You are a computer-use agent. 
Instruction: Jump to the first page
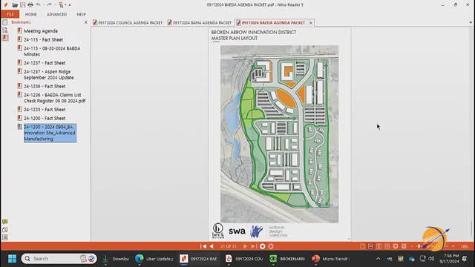[203, 246]
